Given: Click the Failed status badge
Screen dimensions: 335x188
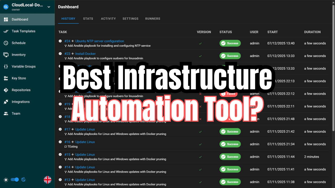Looking at the screenshot, I should click(x=228, y=94).
